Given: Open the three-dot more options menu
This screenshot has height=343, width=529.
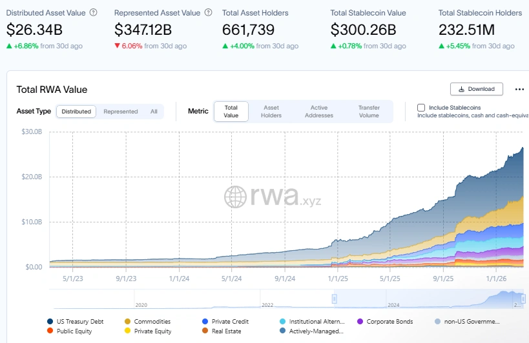Looking at the screenshot, I should pos(519,90).
